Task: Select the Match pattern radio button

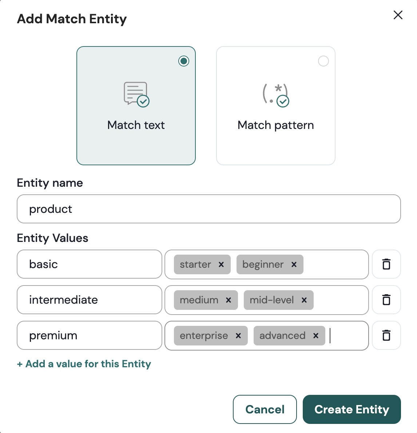Action: coord(323,61)
